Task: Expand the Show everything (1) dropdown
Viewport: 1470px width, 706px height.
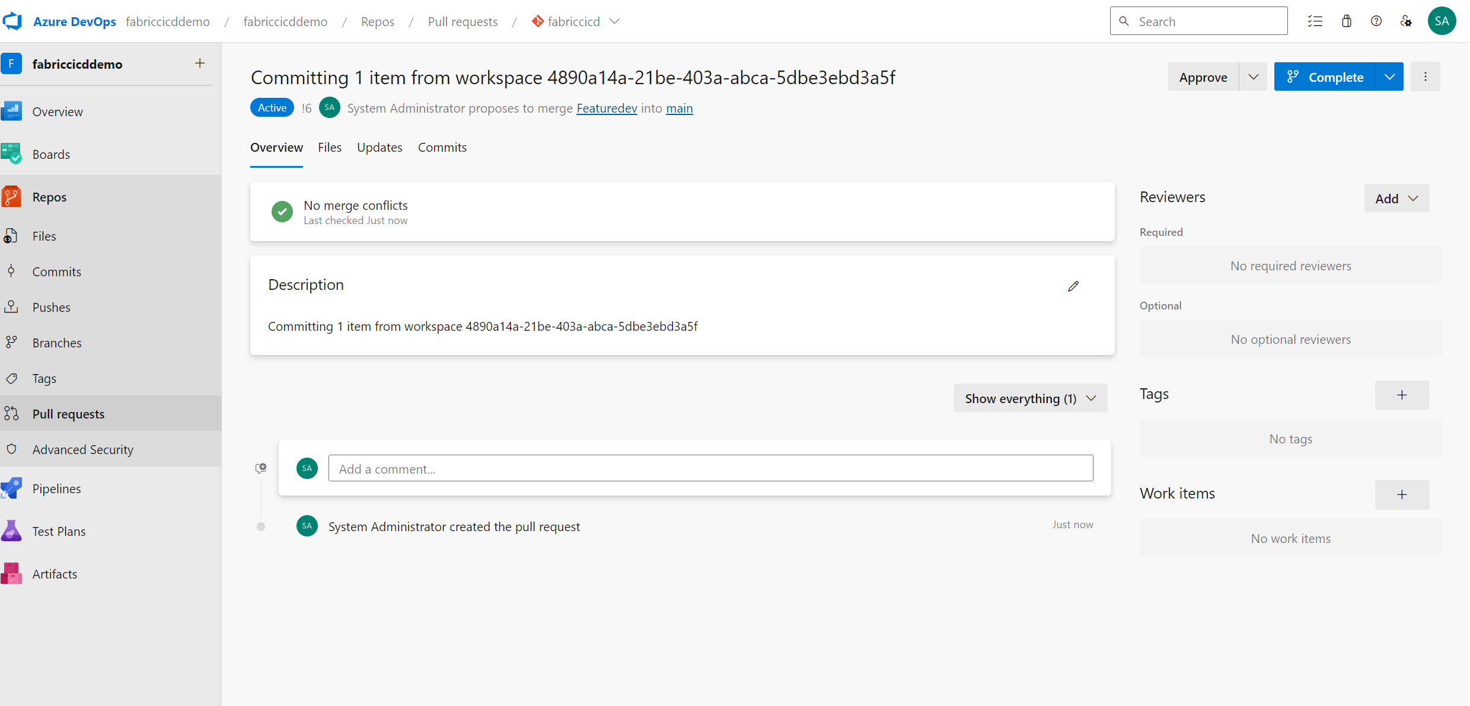Action: (x=1029, y=398)
